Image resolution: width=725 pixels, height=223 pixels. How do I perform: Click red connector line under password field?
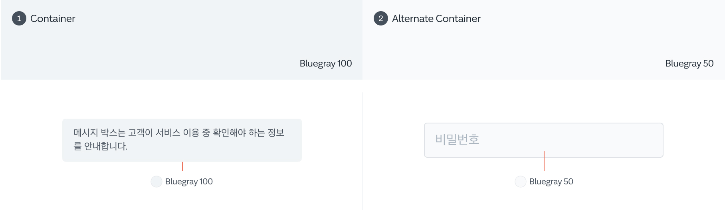pyautogui.click(x=544, y=161)
